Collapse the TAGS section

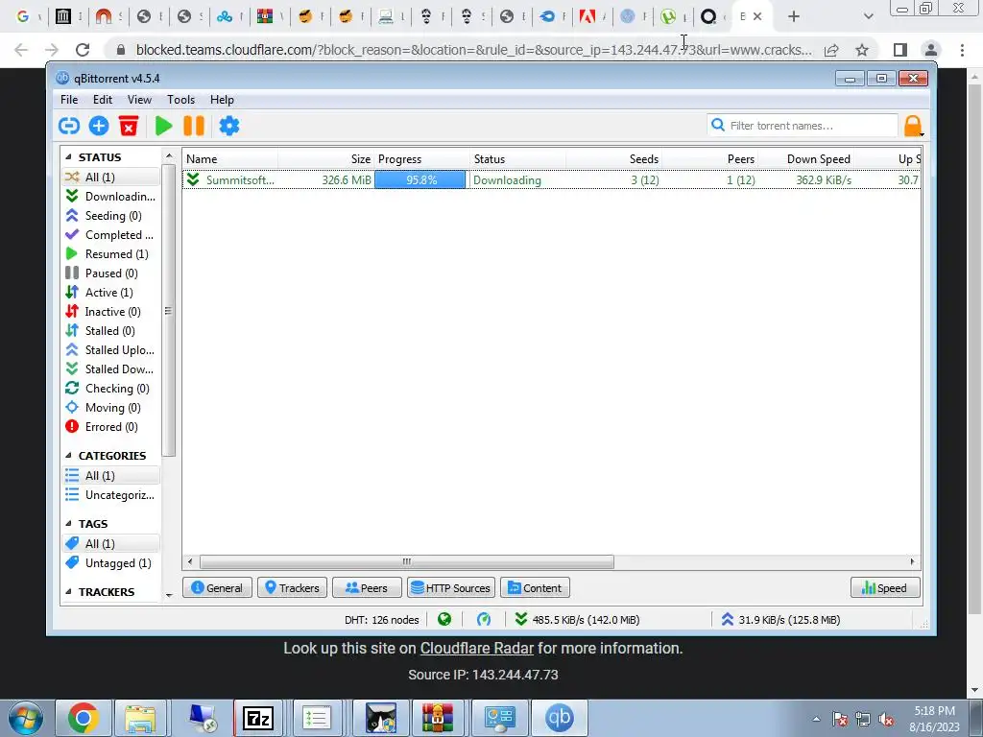pos(68,523)
